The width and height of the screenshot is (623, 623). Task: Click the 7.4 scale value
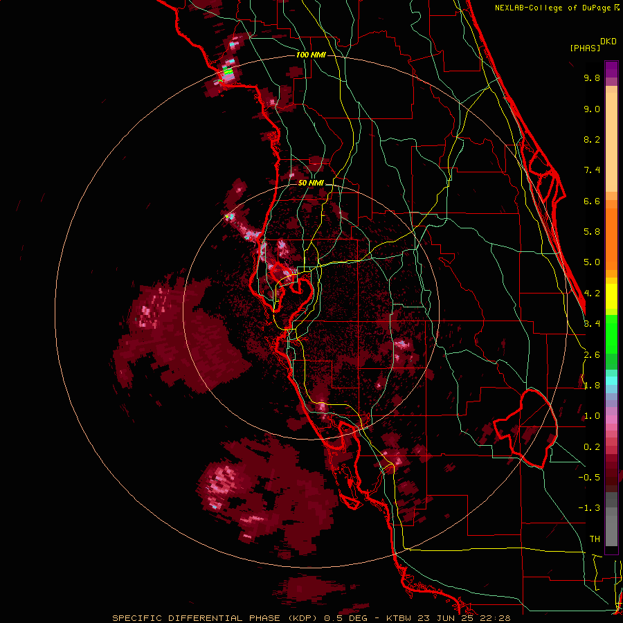[x=592, y=170]
